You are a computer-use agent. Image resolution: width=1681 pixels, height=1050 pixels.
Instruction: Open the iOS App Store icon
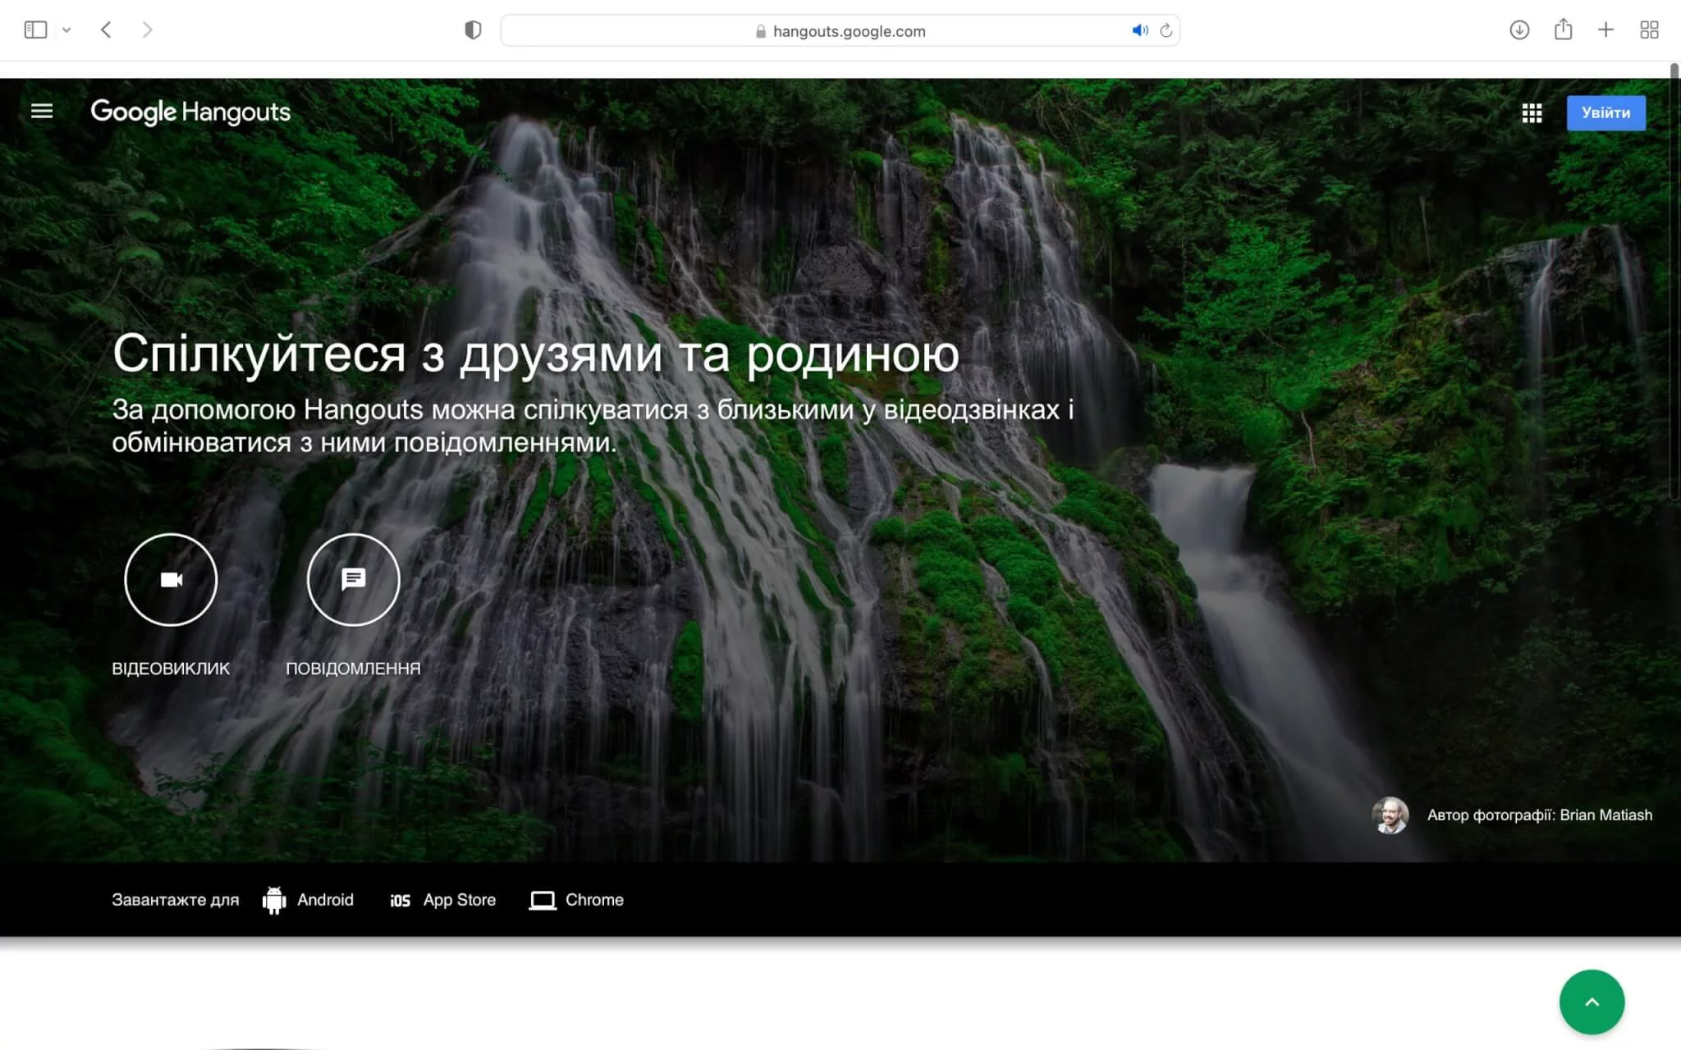click(x=400, y=900)
